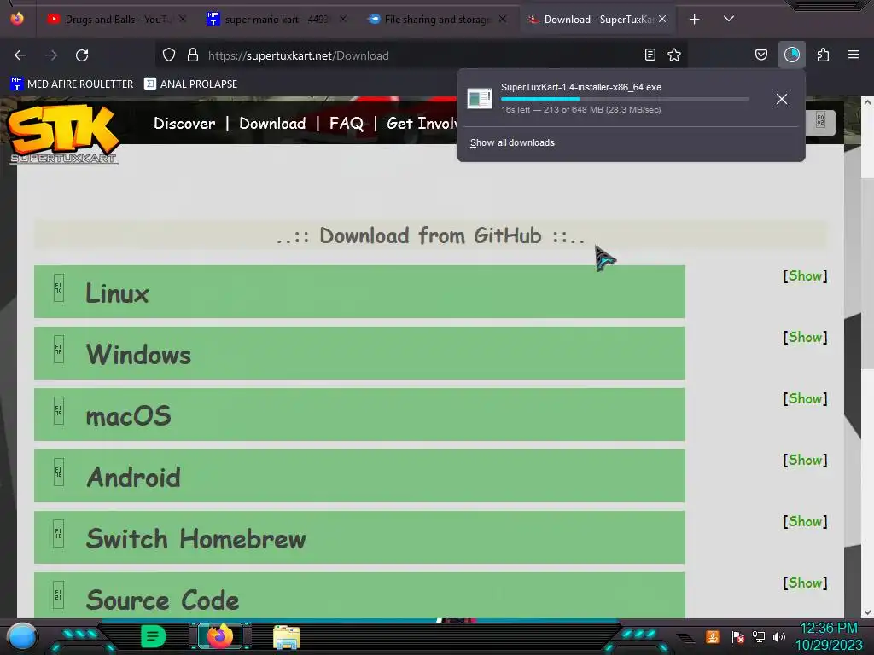
Task: Select the Download - SuperTuxKart tab
Action: pyautogui.click(x=599, y=20)
